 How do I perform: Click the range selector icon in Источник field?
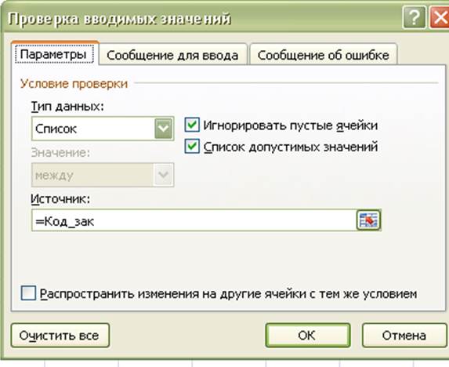(368, 220)
